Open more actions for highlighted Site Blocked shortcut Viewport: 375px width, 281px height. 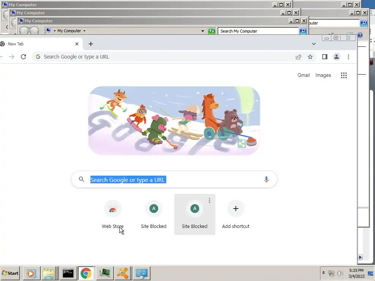[209, 201]
